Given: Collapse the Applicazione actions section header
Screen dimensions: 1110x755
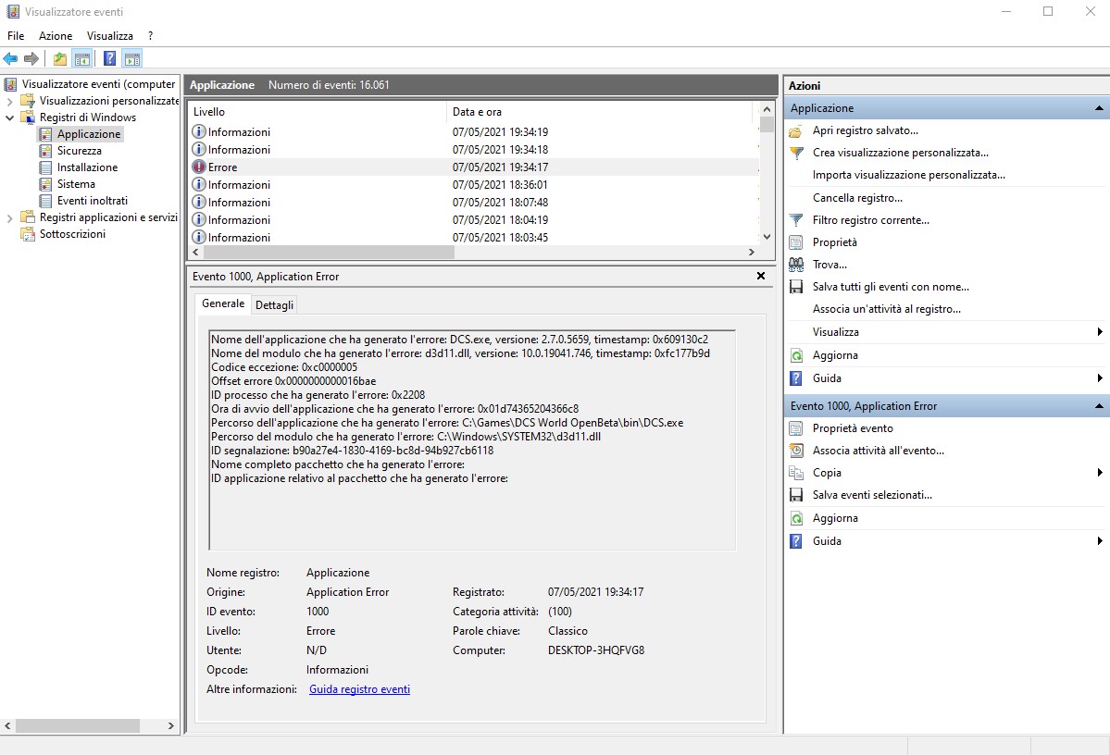Looking at the screenshot, I should point(1099,108).
